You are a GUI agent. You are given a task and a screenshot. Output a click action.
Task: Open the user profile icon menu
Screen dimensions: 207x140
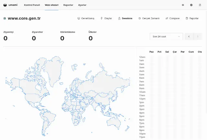pos(200,5)
